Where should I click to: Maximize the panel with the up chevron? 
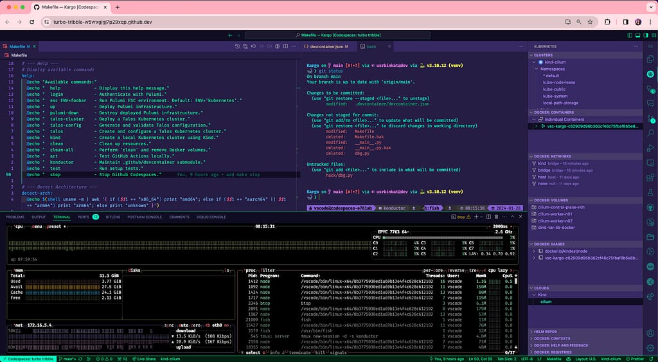click(x=512, y=217)
